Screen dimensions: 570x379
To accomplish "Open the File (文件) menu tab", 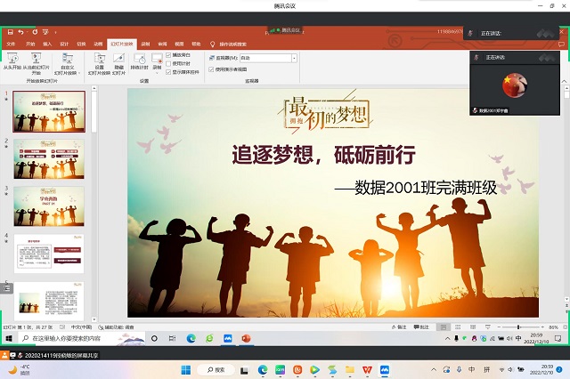I will (11, 44).
